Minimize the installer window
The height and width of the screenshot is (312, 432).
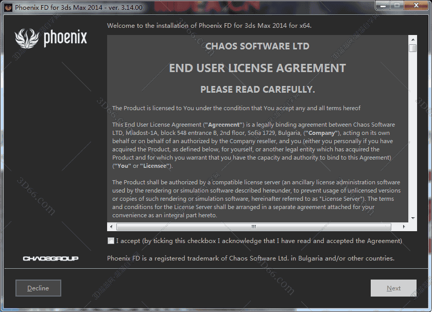(382, 6)
